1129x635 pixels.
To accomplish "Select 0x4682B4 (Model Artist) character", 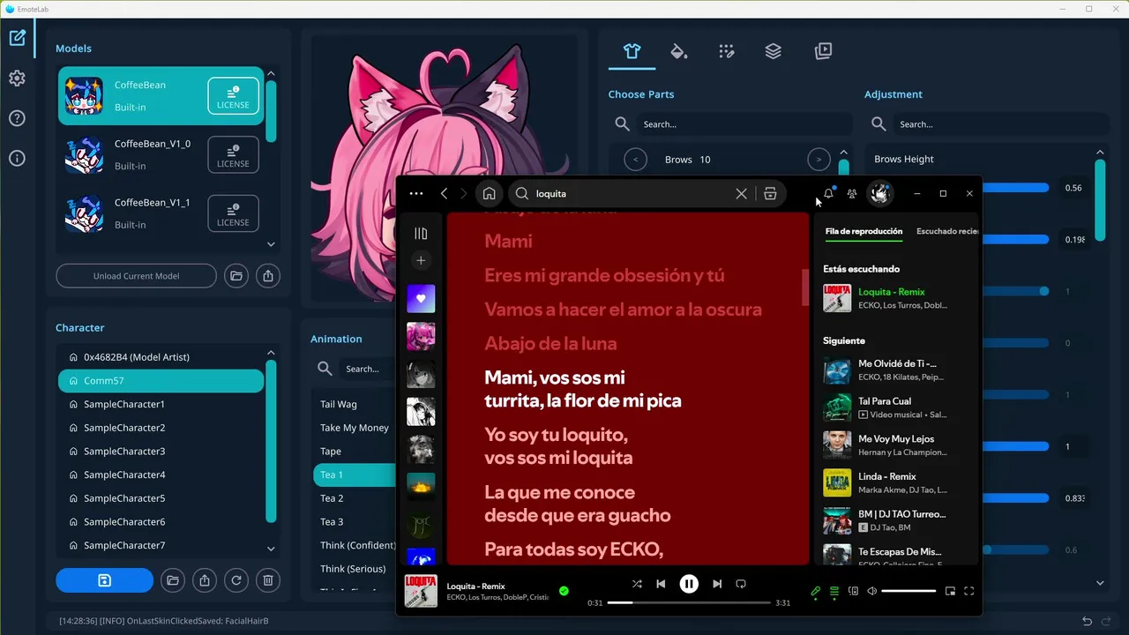I will coord(161,357).
